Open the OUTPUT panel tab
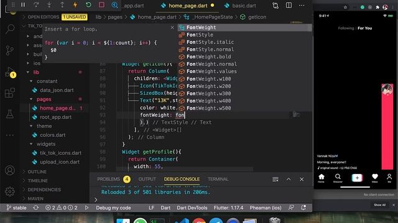The image size is (398, 223). click(x=147, y=179)
